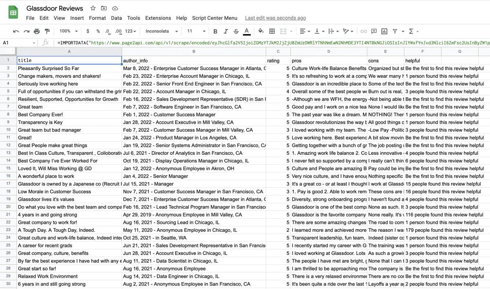Open the cell borders tool
Viewport: 490px width, 289px height.
tap(272, 31)
